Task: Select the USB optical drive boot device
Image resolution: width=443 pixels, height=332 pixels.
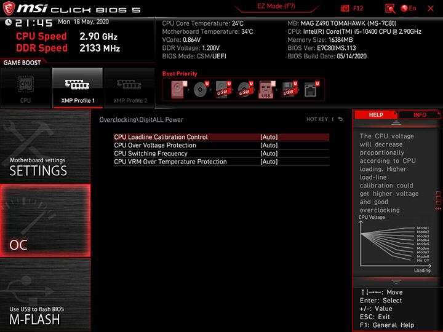Action: pyautogui.click(x=245, y=90)
